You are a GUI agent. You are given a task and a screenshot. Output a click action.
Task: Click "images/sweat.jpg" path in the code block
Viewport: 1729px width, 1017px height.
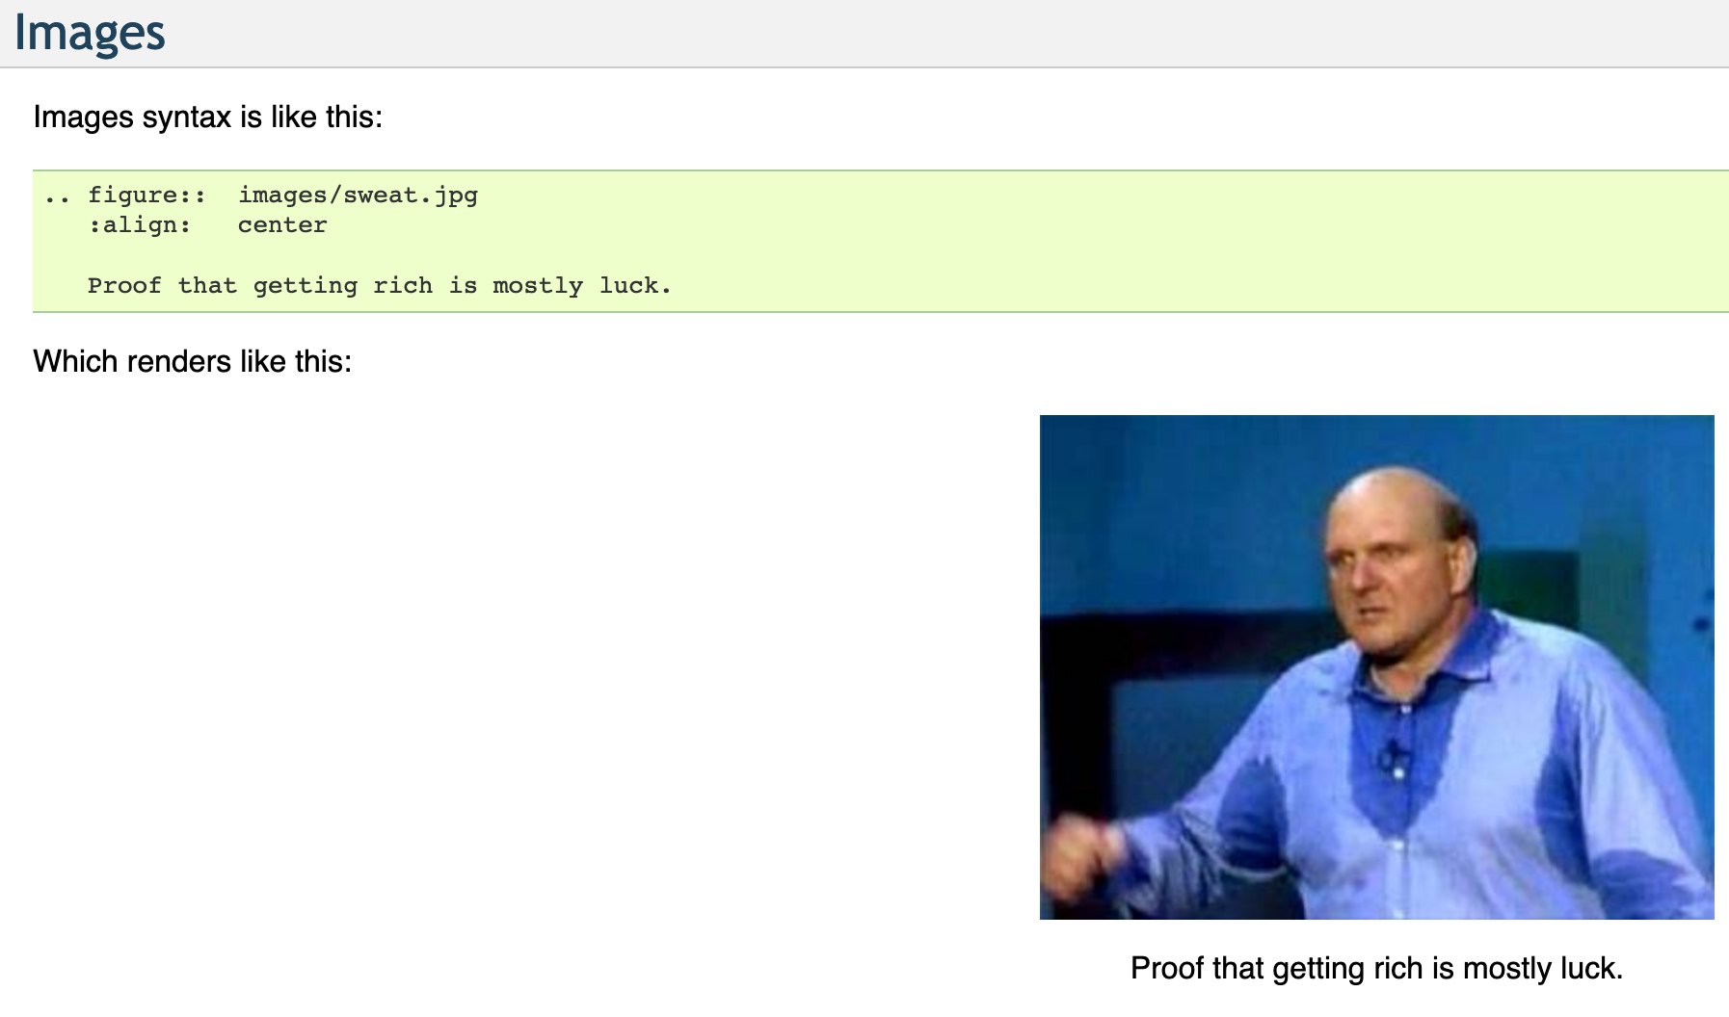[x=358, y=196]
